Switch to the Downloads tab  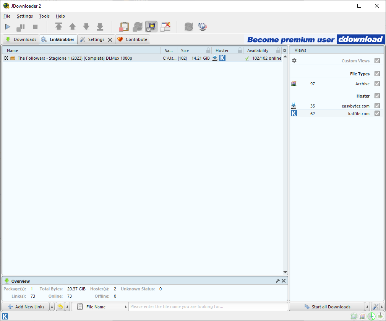pyautogui.click(x=21, y=39)
